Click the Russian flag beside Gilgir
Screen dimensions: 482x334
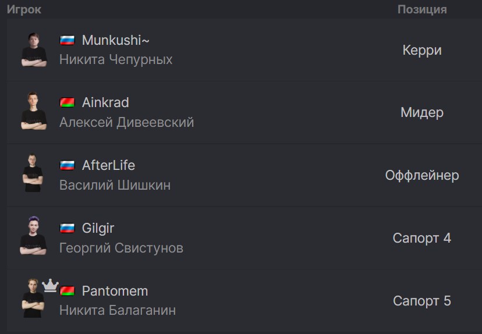pyautogui.click(x=67, y=228)
